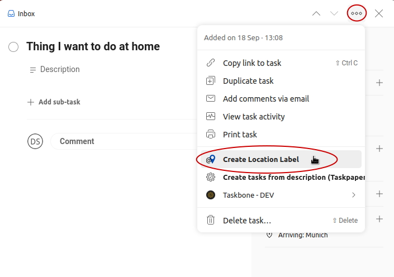Viewport: 394px width, 277px height.
Task: Open the Inbox link
Action: tap(21, 13)
